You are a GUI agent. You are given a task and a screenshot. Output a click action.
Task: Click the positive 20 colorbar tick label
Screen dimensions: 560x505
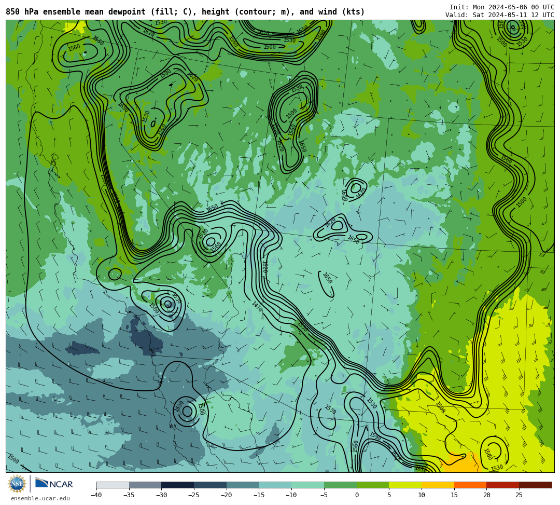[486, 495]
